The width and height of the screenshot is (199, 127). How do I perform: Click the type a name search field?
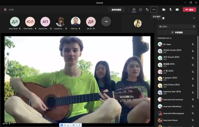(x=177, y=27)
